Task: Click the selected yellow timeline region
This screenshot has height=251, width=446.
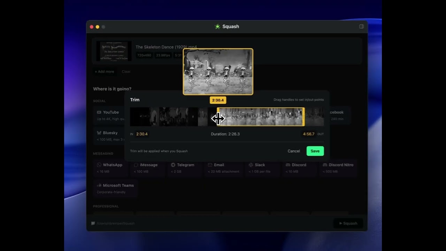Action: pos(261,117)
